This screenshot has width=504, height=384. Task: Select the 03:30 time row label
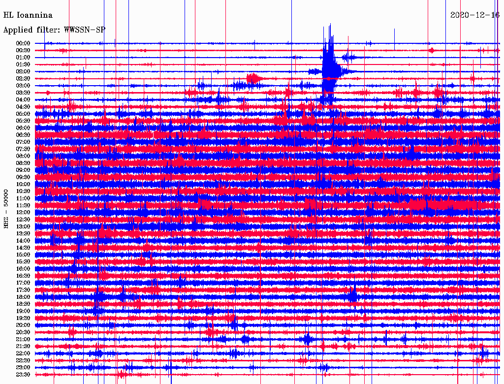[x=23, y=93]
